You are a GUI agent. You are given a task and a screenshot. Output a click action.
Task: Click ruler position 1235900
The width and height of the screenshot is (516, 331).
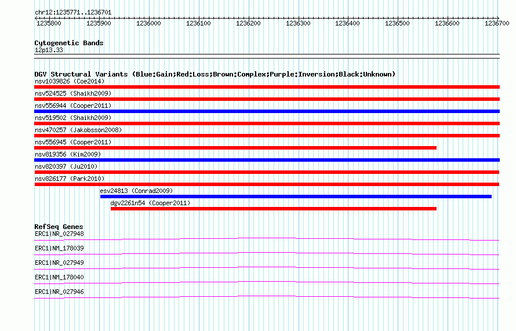click(99, 23)
